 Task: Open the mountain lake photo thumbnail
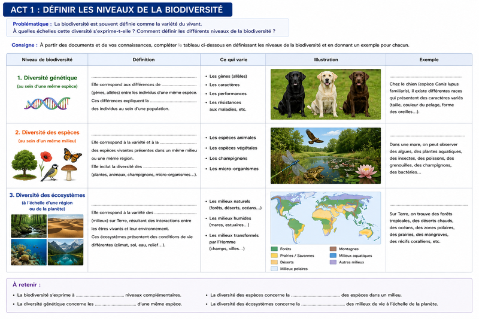point(65,252)
